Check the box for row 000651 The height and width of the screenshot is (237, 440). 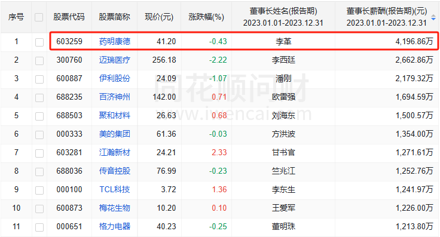(39, 227)
